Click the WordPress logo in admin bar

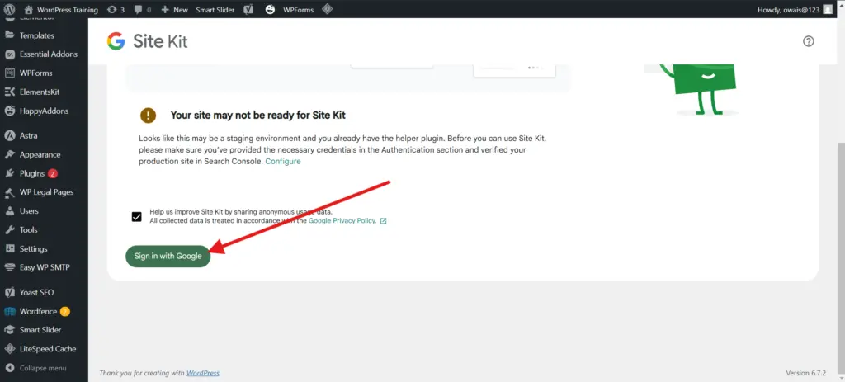point(9,9)
